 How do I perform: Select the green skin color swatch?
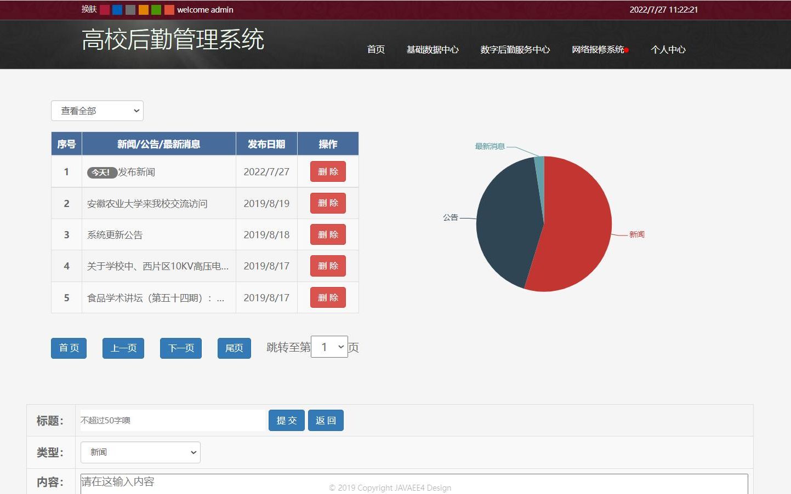[x=156, y=10]
